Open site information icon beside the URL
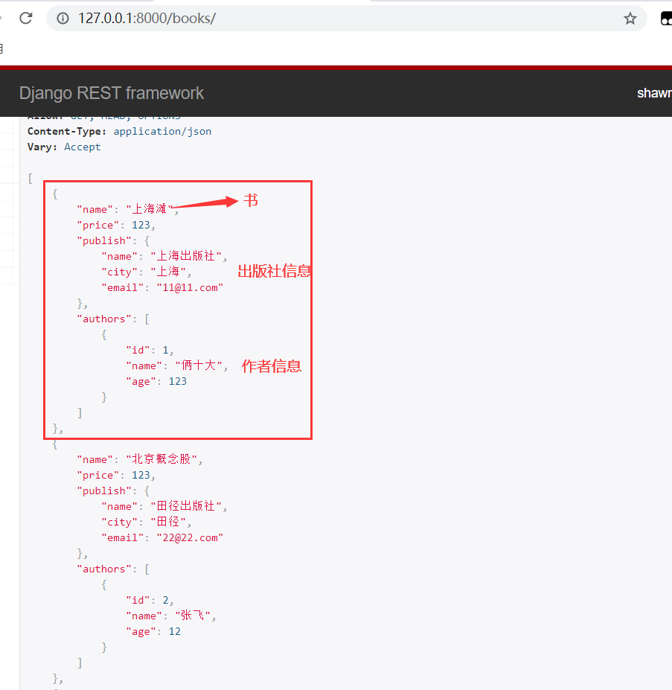 [63, 18]
